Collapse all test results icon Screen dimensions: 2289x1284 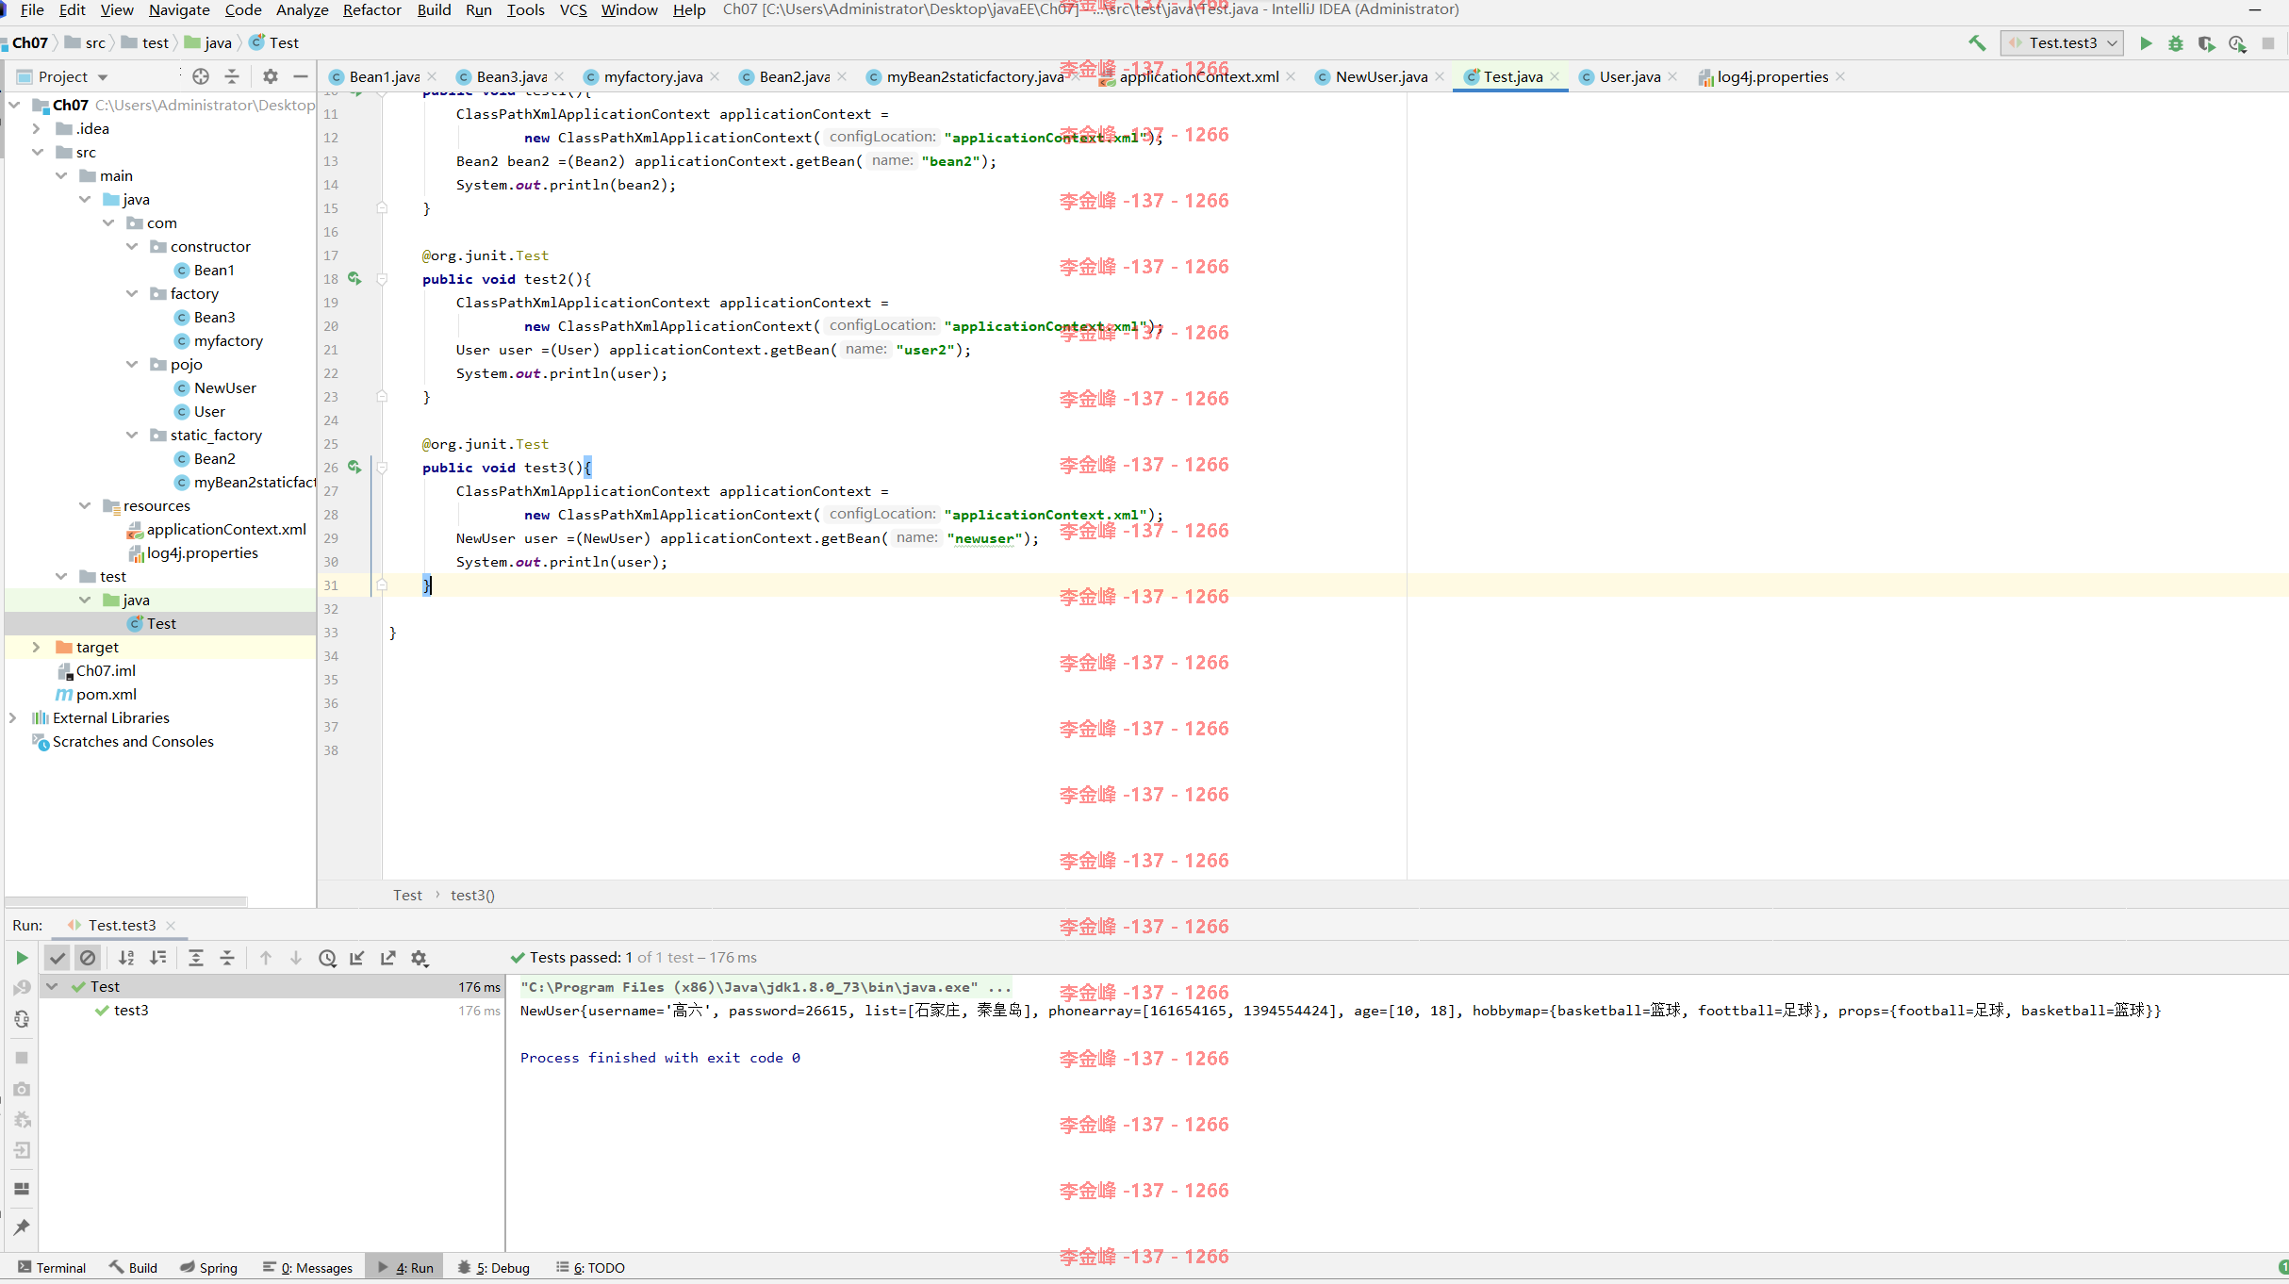(227, 958)
